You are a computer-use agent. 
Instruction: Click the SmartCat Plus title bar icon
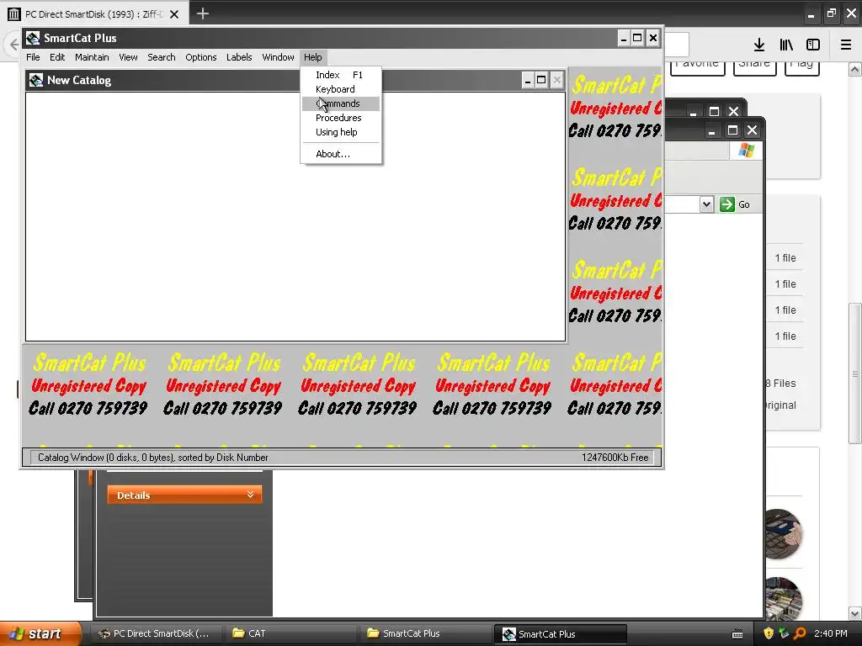click(x=33, y=38)
